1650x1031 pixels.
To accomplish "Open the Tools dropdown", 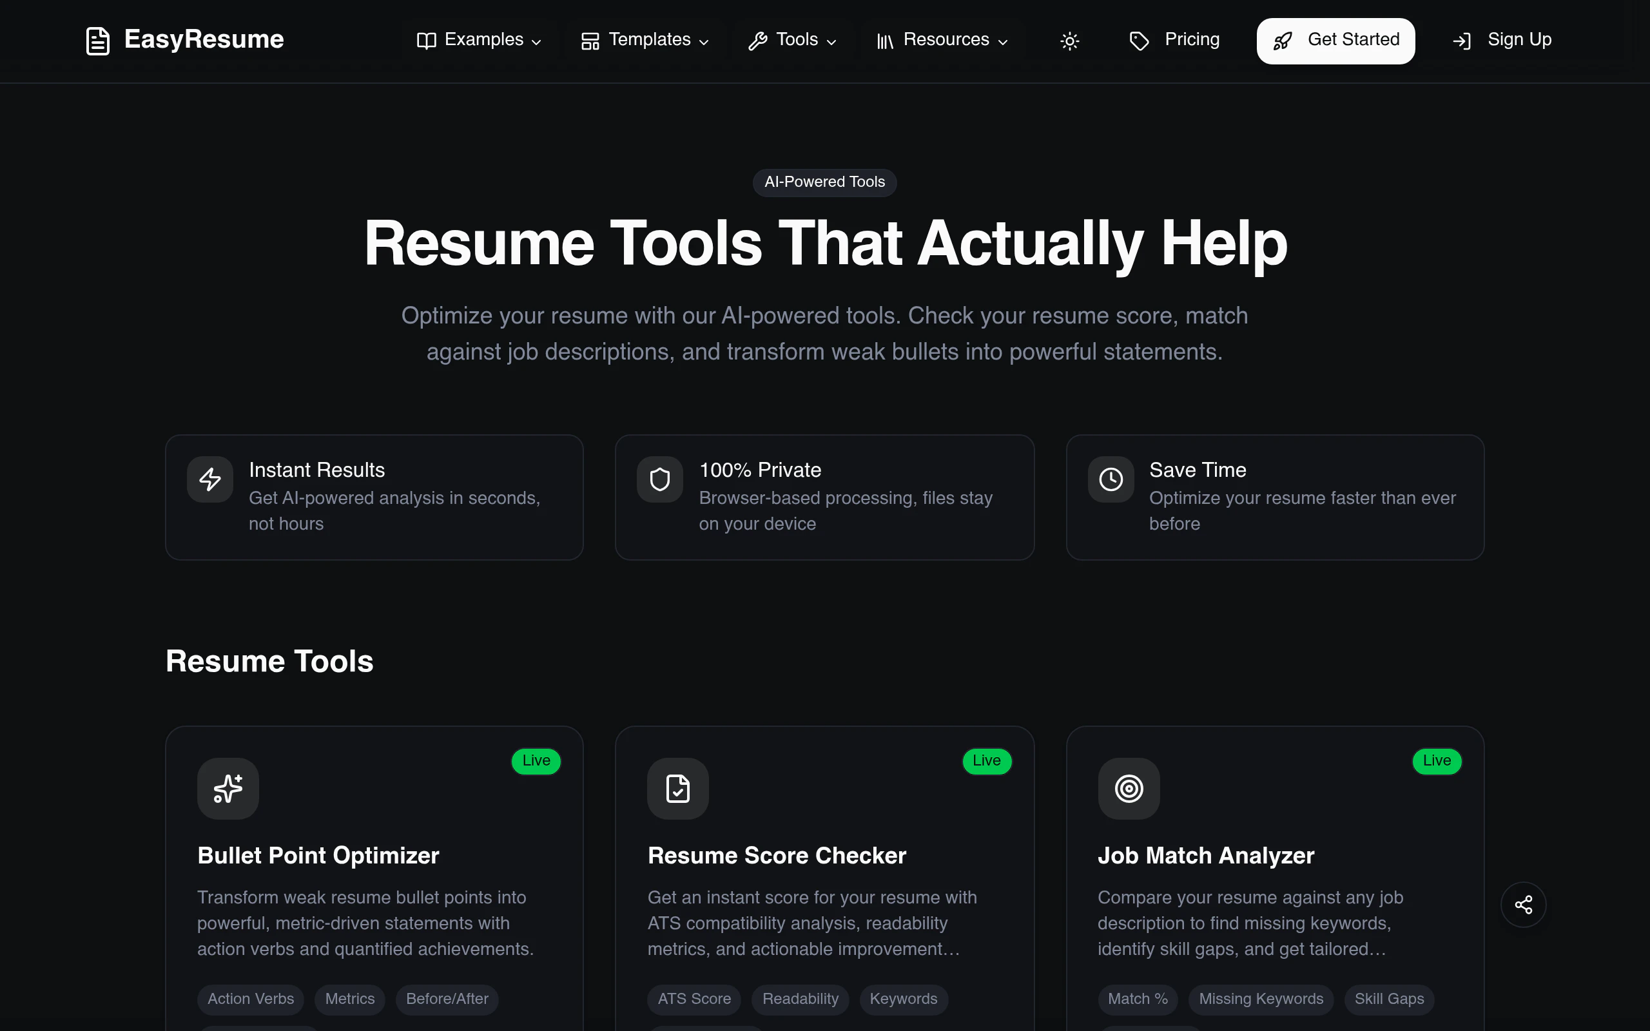I will pos(792,39).
